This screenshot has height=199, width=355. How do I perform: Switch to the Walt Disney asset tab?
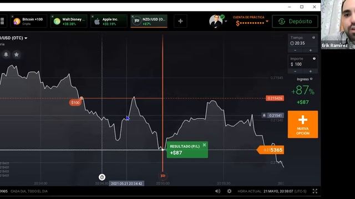[x=69, y=21]
